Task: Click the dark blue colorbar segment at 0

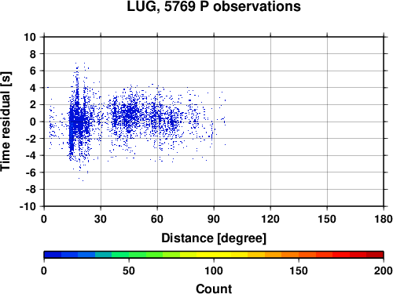Action: click(53, 255)
